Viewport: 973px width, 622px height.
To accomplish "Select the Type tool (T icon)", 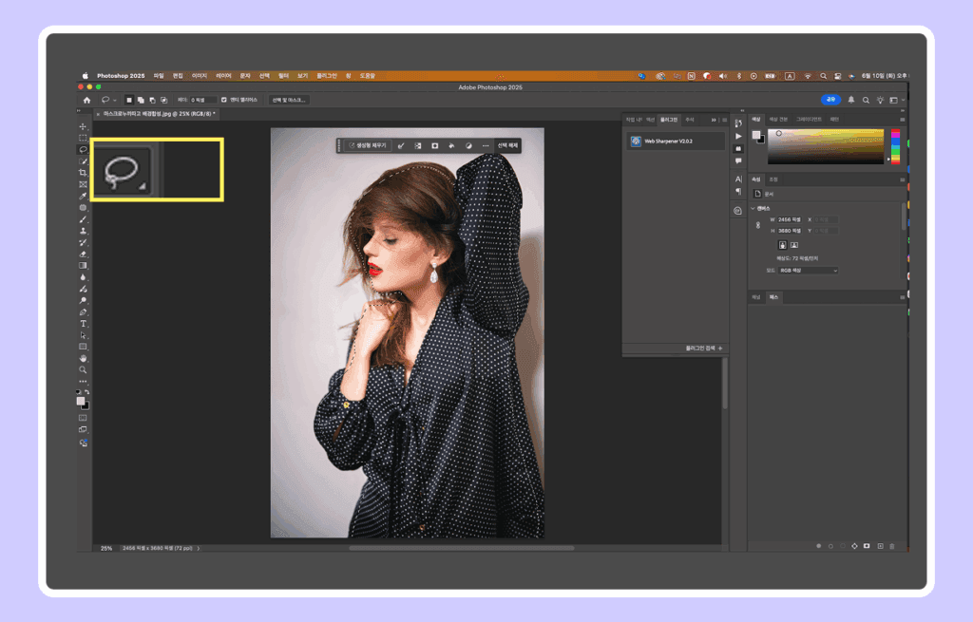I will click(83, 324).
